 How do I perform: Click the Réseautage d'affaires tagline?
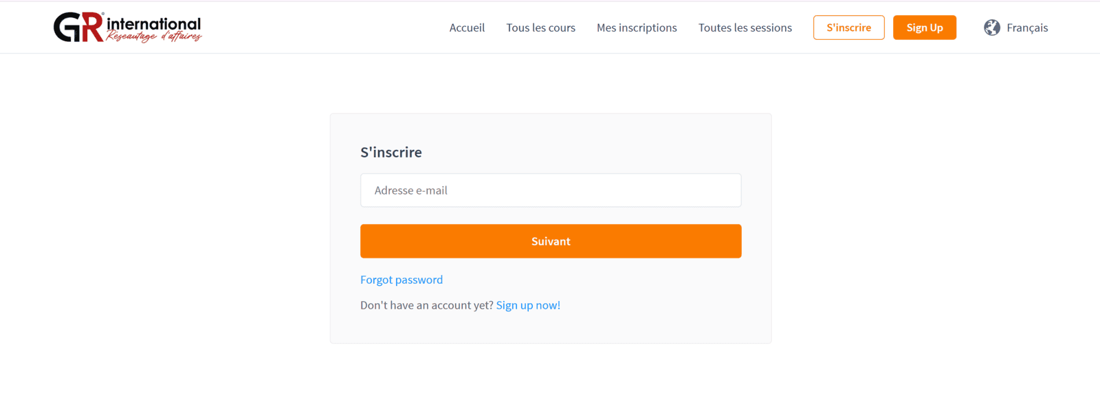[154, 36]
